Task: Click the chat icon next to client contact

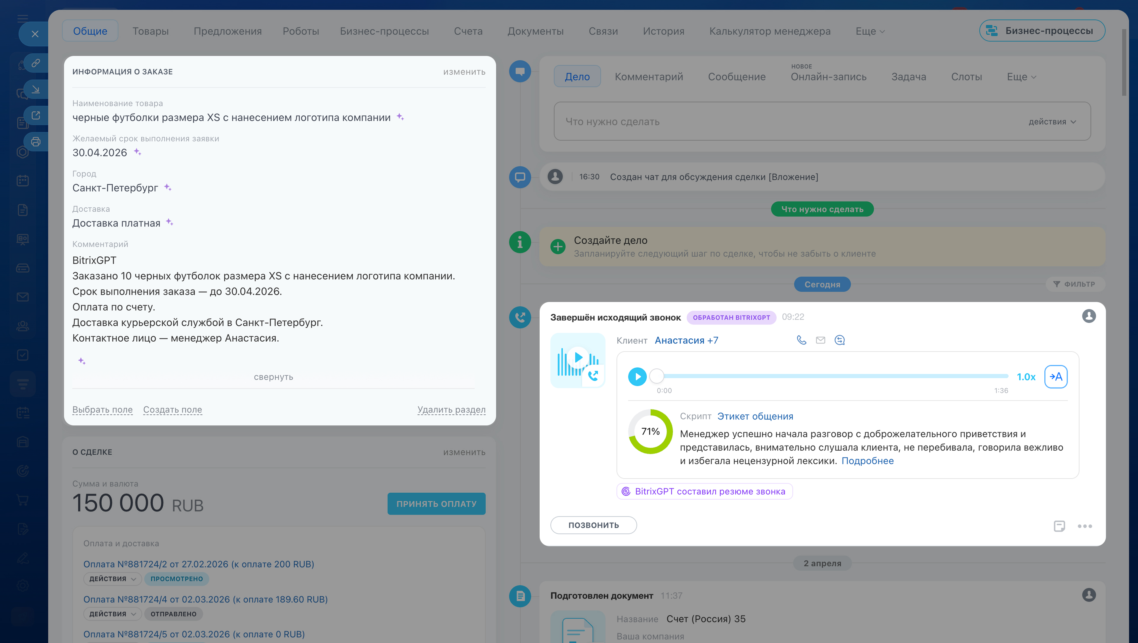Action: (839, 340)
